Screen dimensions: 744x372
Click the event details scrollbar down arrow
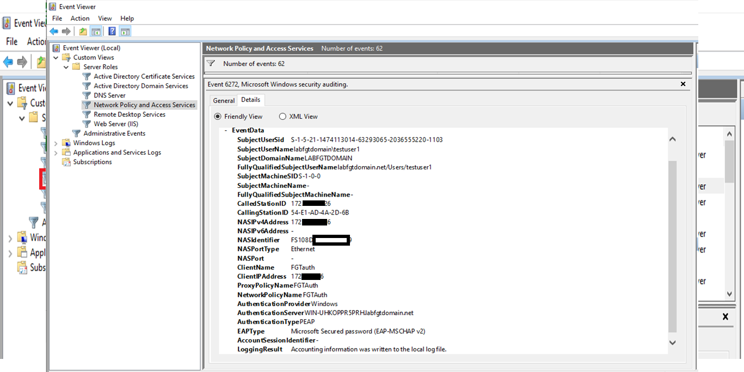click(672, 342)
